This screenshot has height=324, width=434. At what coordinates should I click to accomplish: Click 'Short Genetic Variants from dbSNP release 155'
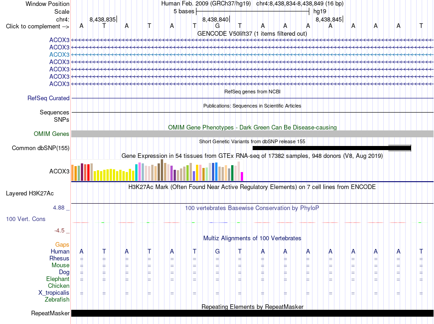point(252,141)
